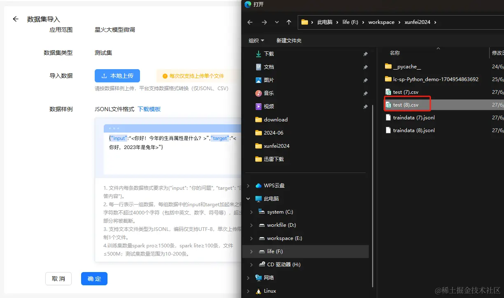504x298 pixels.
Task: Expand 网络 tree node
Action: [248, 278]
